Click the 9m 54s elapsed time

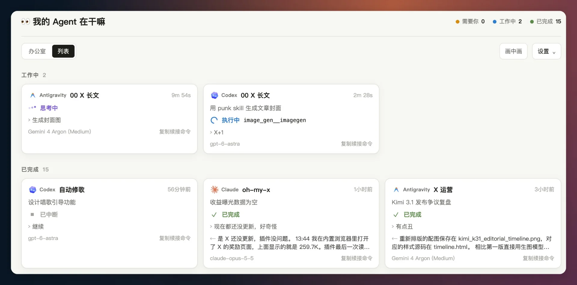(181, 95)
